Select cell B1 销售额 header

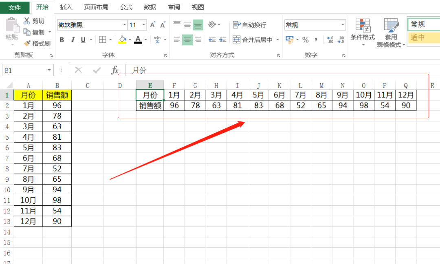[57, 95]
